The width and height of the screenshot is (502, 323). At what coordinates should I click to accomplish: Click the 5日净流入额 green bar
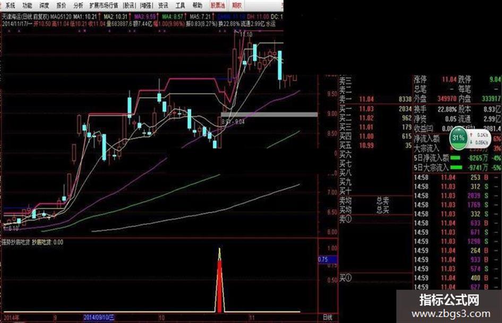tap(456, 158)
